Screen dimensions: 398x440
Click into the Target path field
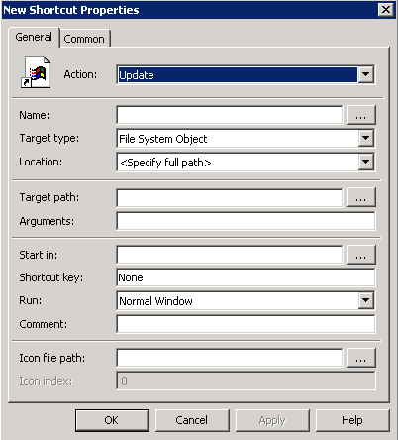point(230,197)
